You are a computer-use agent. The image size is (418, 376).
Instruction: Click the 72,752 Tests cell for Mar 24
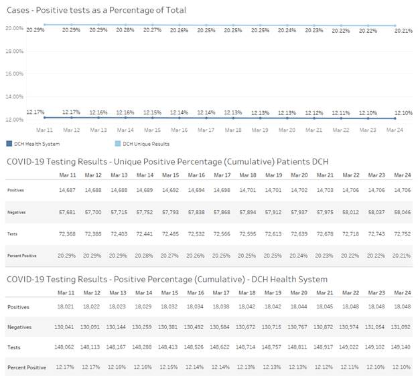[x=402, y=235]
